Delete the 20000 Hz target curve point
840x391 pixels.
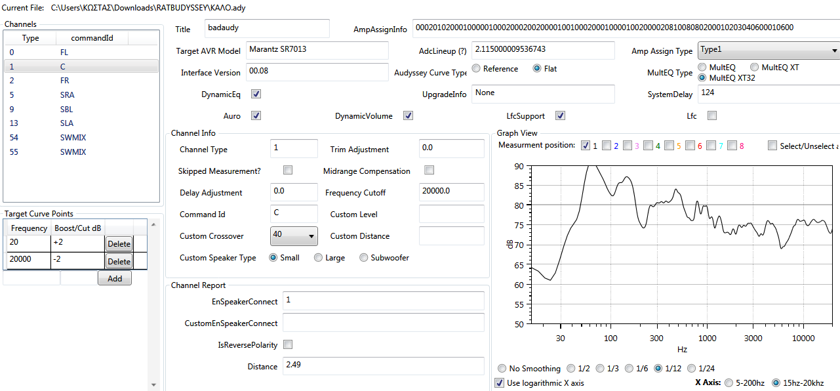(119, 262)
